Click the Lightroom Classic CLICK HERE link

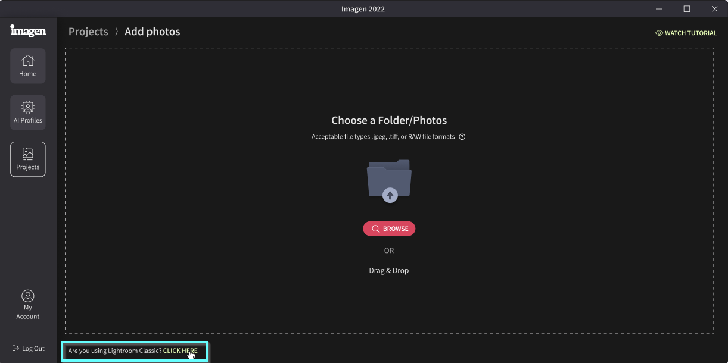(x=181, y=351)
